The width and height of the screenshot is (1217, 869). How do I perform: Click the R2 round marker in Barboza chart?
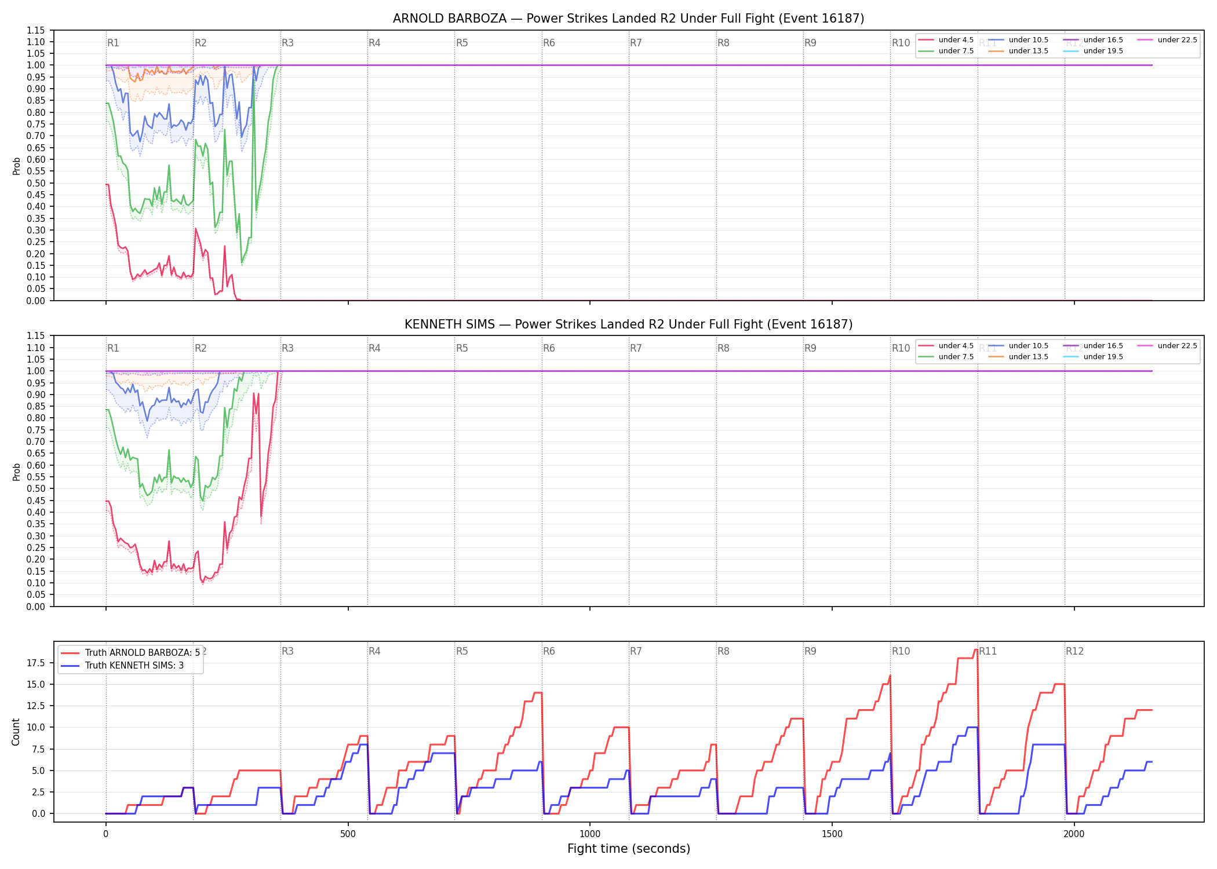point(201,43)
